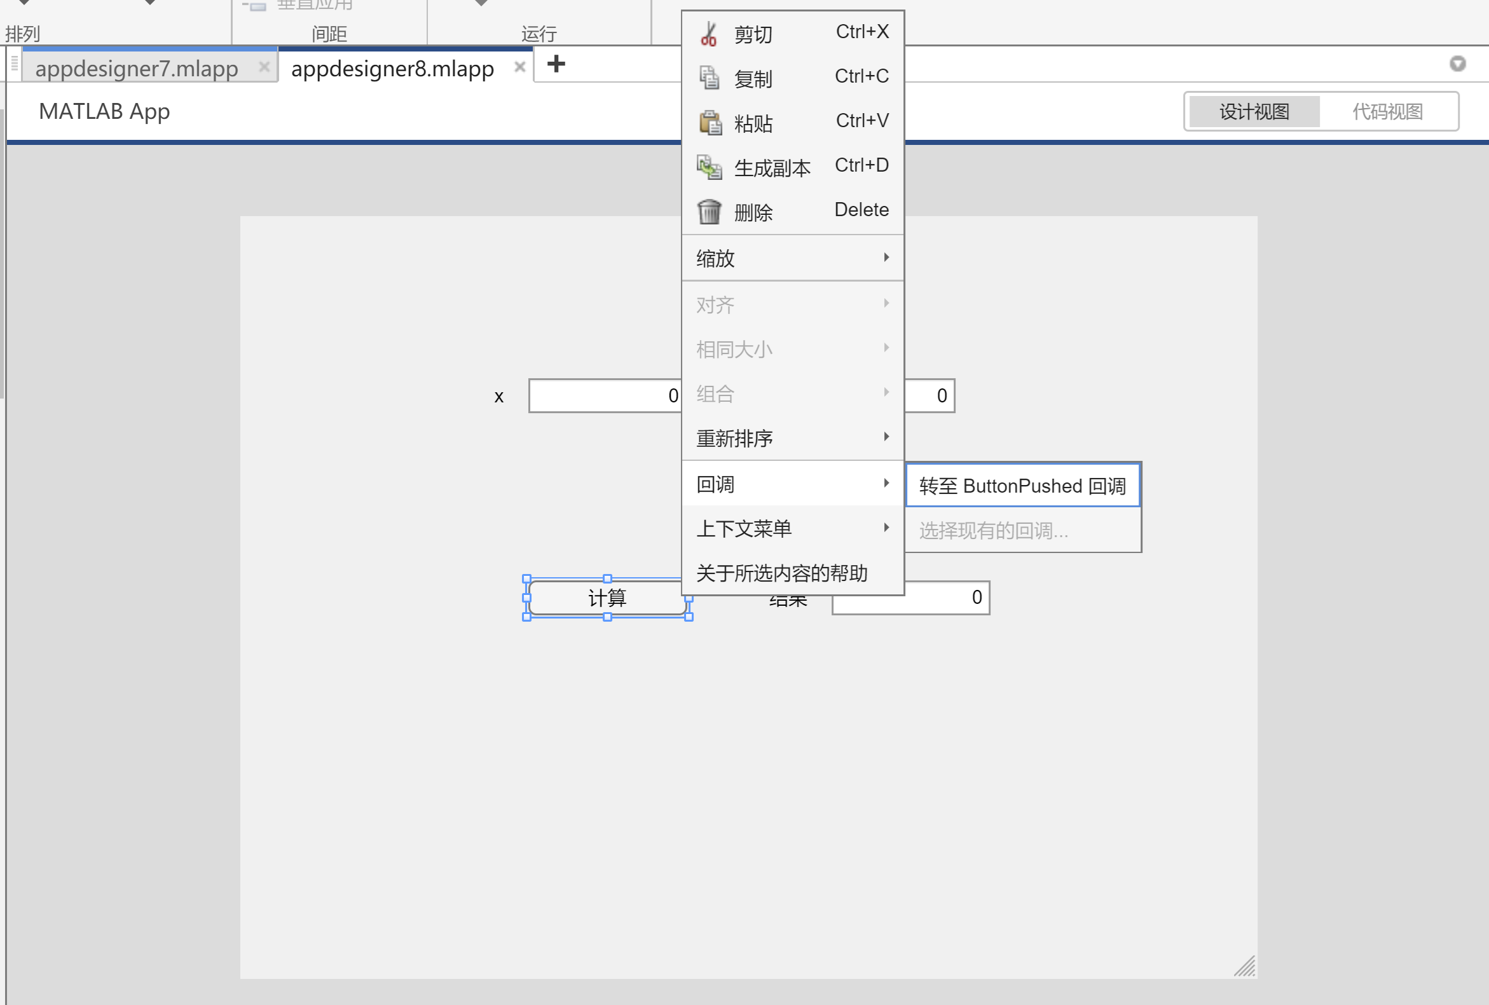The height and width of the screenshot is (1005, 1489).
Task: Click the Copy icon in context menu
Action: click(x=709, y=78)
